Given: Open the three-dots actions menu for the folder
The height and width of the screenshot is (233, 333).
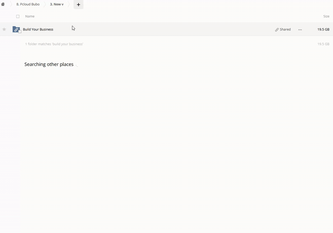Looking at the screenshot, I should coord(300,29).
